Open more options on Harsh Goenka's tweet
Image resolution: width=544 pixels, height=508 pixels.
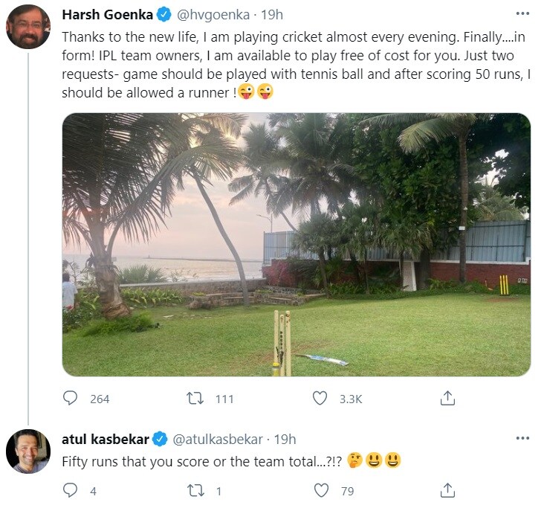(x=522, y=14)
